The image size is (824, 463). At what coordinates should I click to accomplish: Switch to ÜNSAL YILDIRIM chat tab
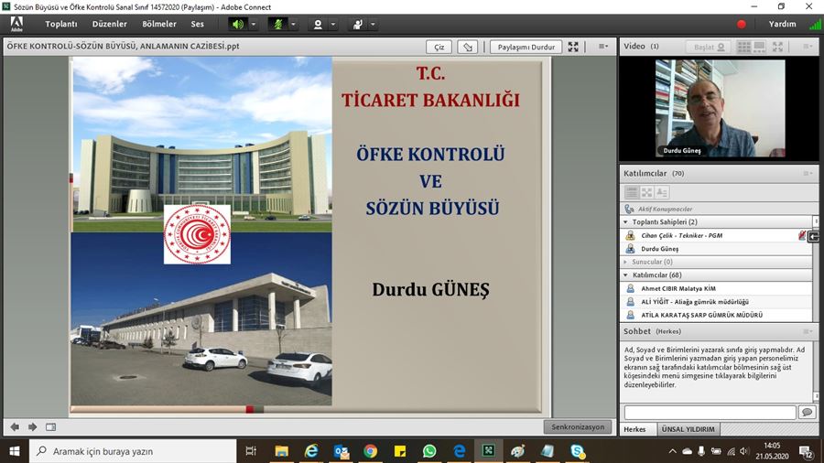[688, 429]
